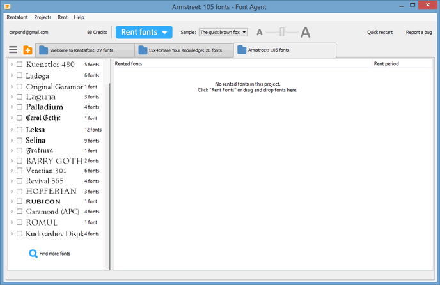Select the Ladoga font name
440x285 pixels.
(x=37, y=76)
